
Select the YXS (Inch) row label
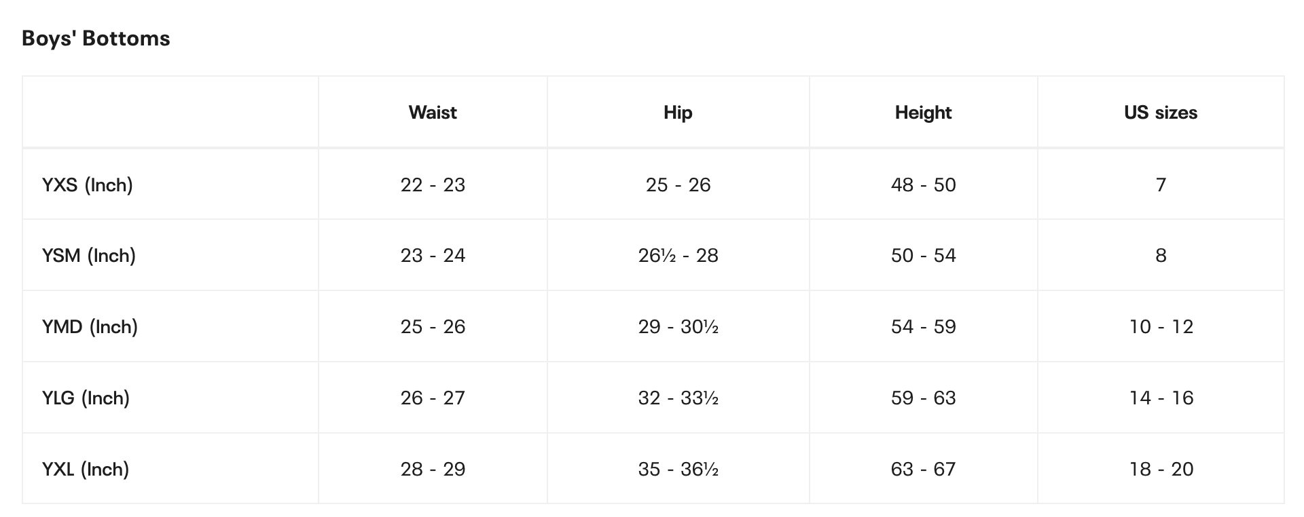(88, 185)
